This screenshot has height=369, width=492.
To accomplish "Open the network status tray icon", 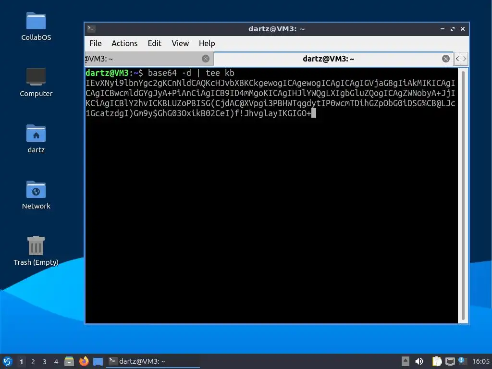I will tap(450, 361).
